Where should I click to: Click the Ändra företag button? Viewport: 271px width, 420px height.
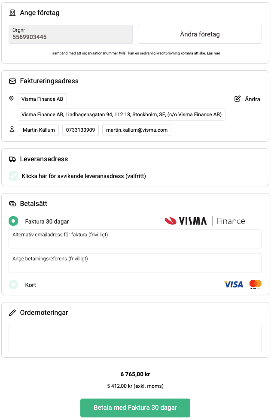[x=200, y=34]
